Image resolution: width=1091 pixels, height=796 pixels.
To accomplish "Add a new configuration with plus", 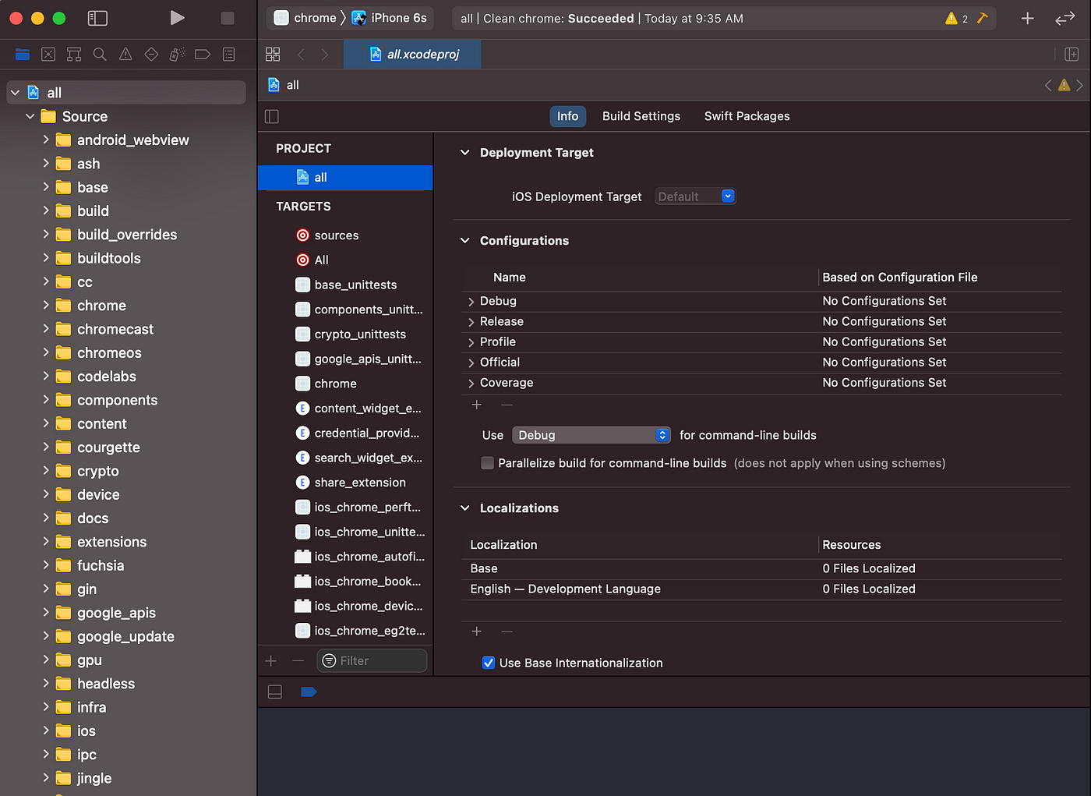I will point(477,405).
